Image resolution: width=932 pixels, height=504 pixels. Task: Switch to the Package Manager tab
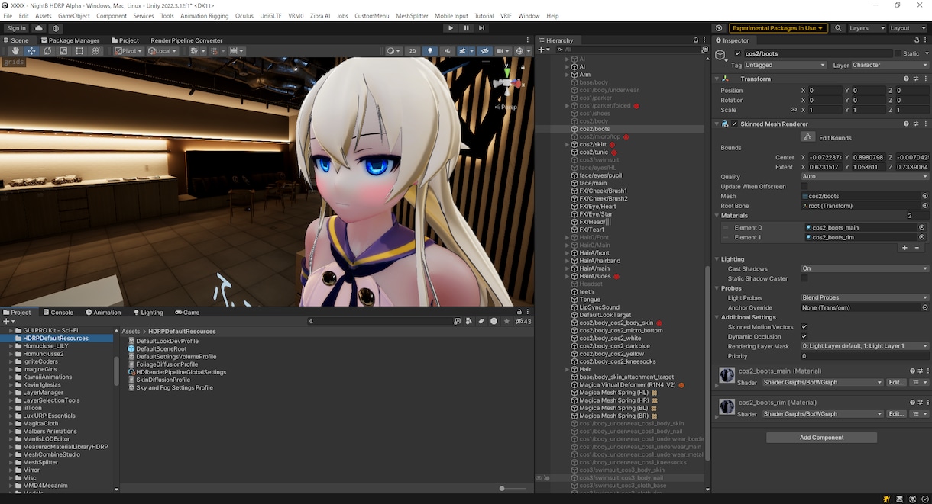pos(70,40)
